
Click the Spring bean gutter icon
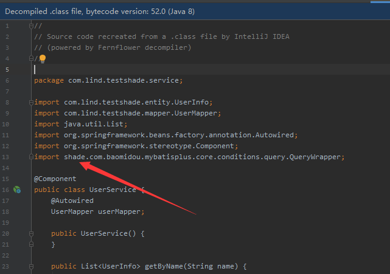tap(18, 190)
